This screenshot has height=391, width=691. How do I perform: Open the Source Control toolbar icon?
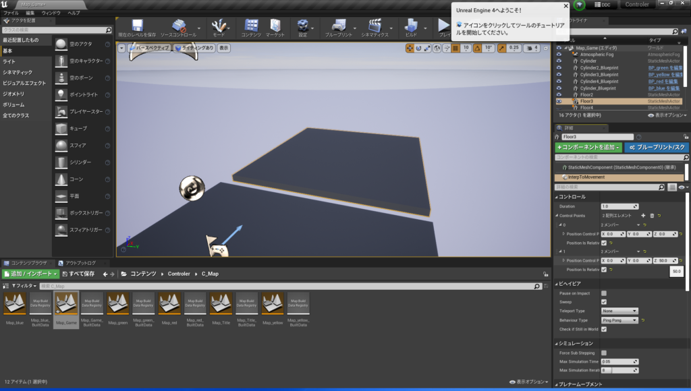[177, 27]
